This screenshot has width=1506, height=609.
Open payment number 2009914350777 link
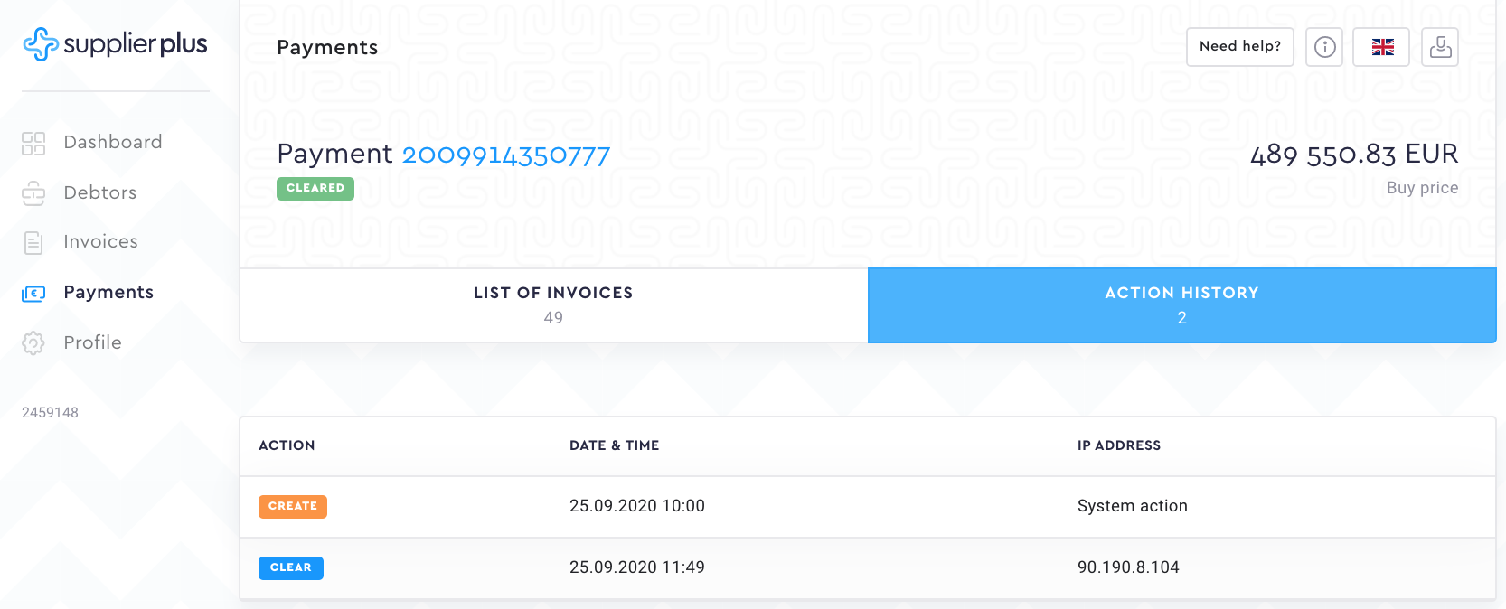[x=505, y=155]
